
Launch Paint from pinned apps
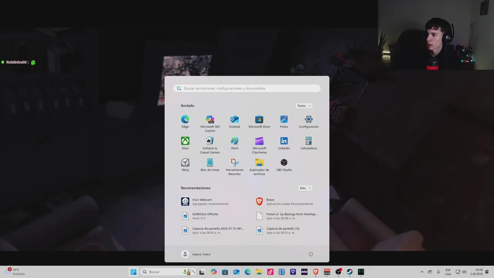click(x=235, y=143)
